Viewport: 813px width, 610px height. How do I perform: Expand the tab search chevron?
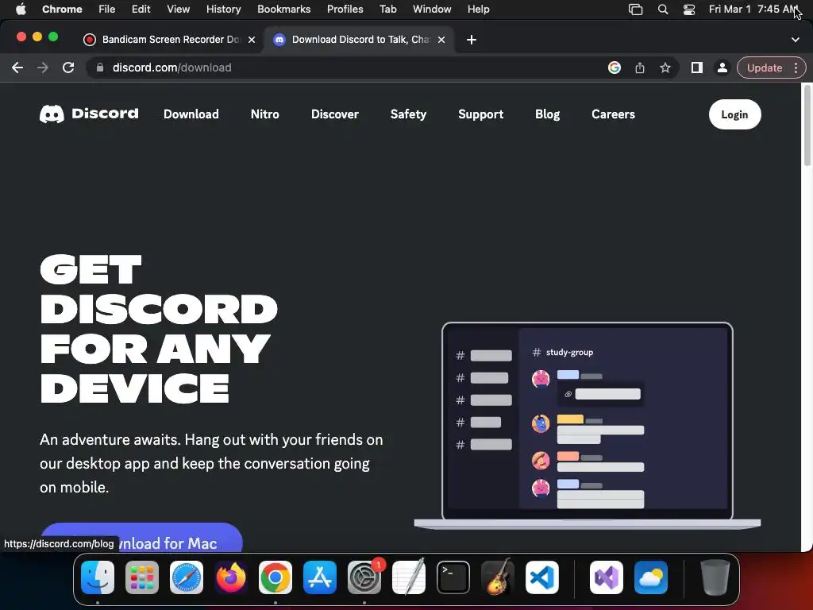796,40
